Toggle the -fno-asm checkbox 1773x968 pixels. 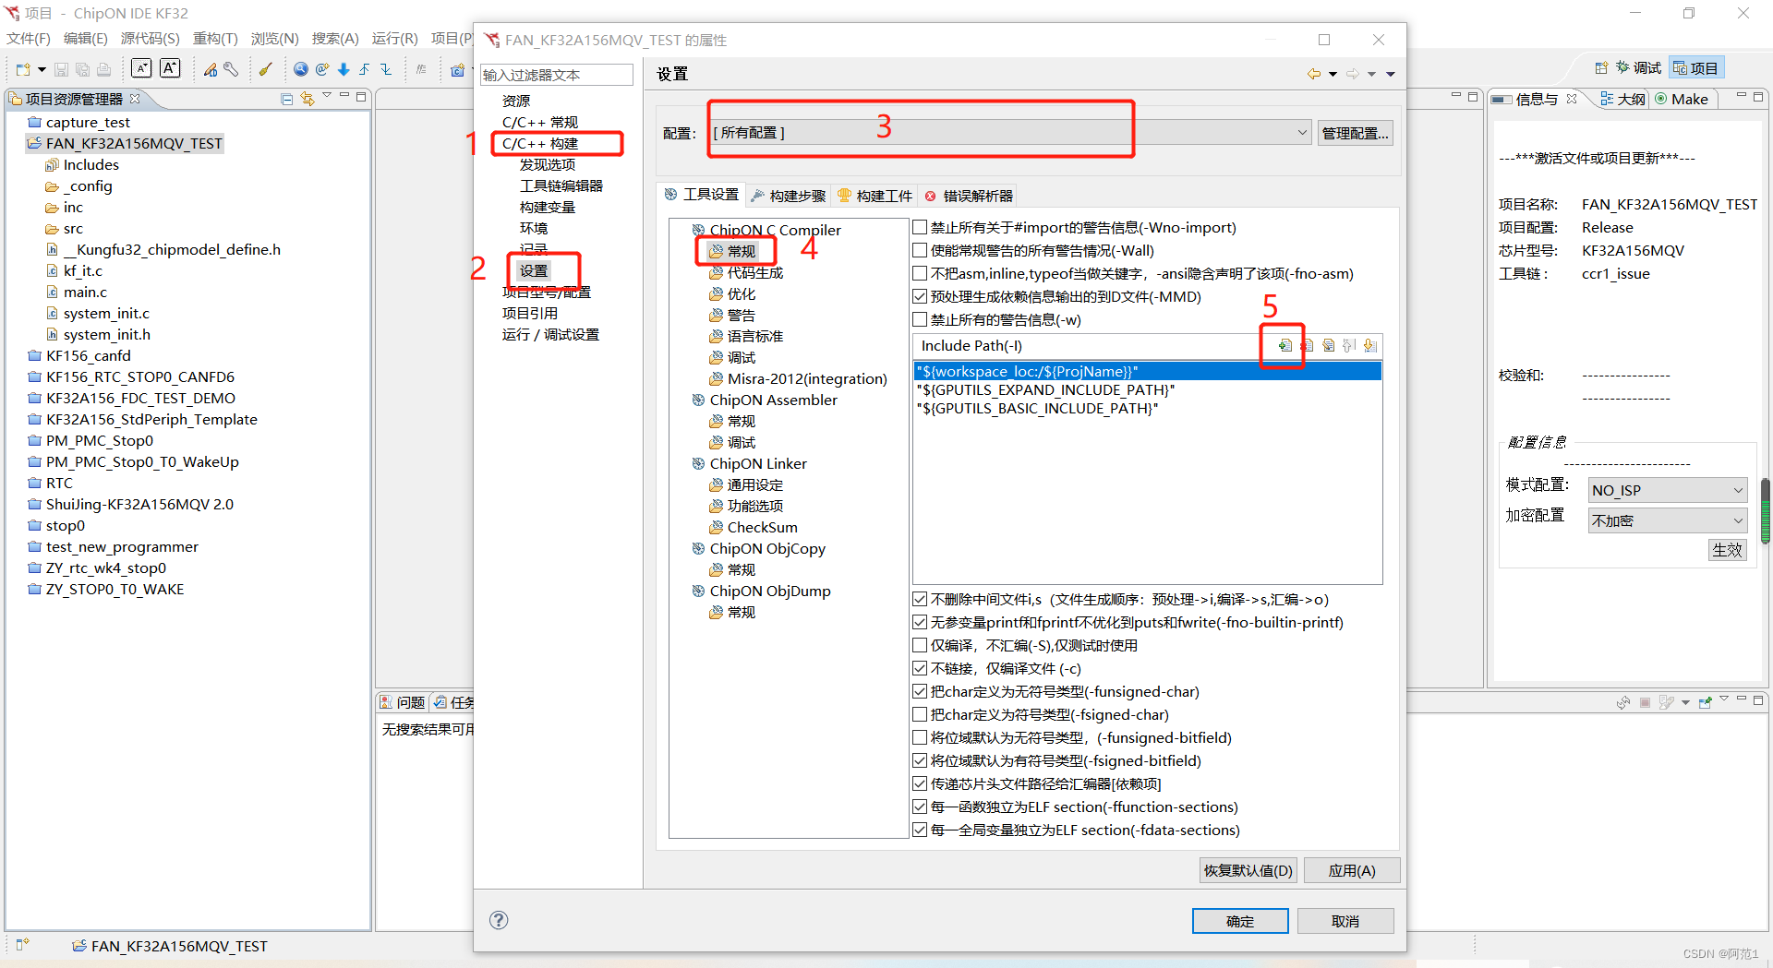[x=920, y=273]
